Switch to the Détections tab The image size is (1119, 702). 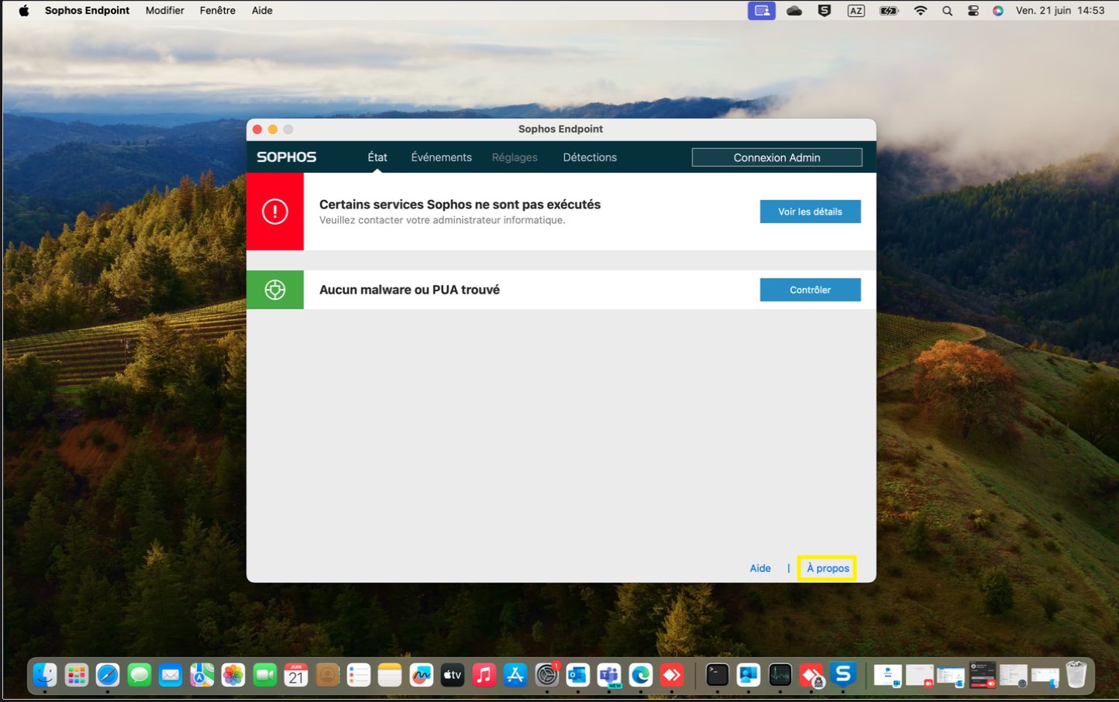(590, 157)
